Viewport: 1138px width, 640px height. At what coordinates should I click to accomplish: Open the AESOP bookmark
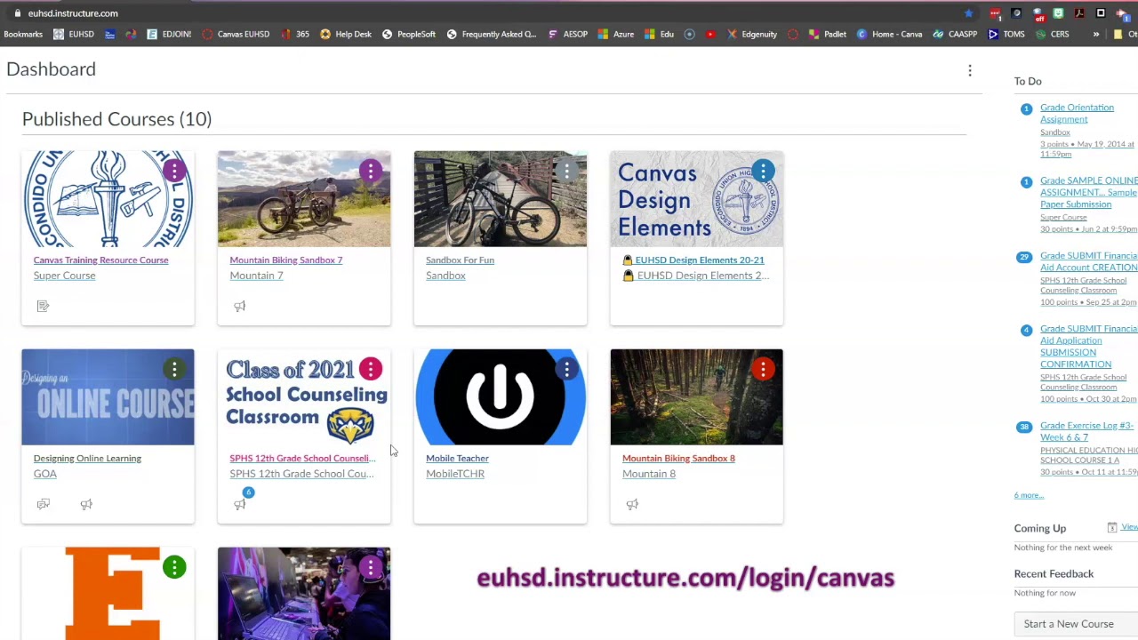tap(567, 34)
